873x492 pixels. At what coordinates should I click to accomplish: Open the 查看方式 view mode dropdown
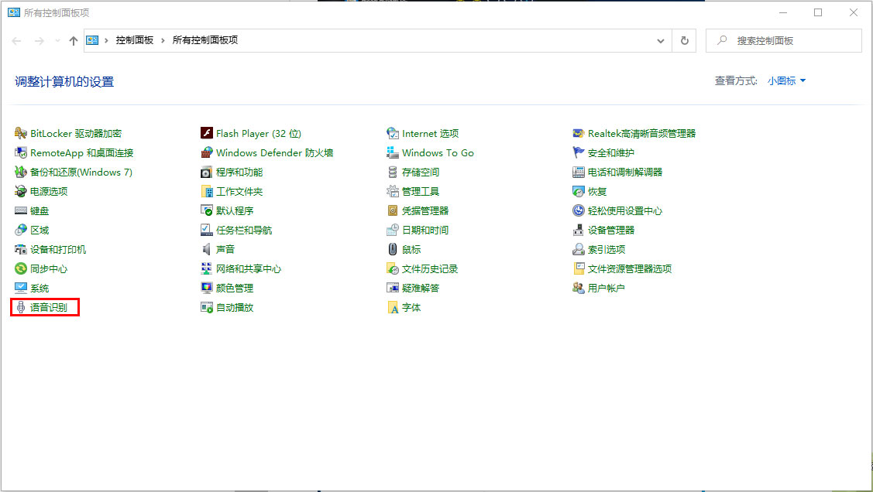785,80
